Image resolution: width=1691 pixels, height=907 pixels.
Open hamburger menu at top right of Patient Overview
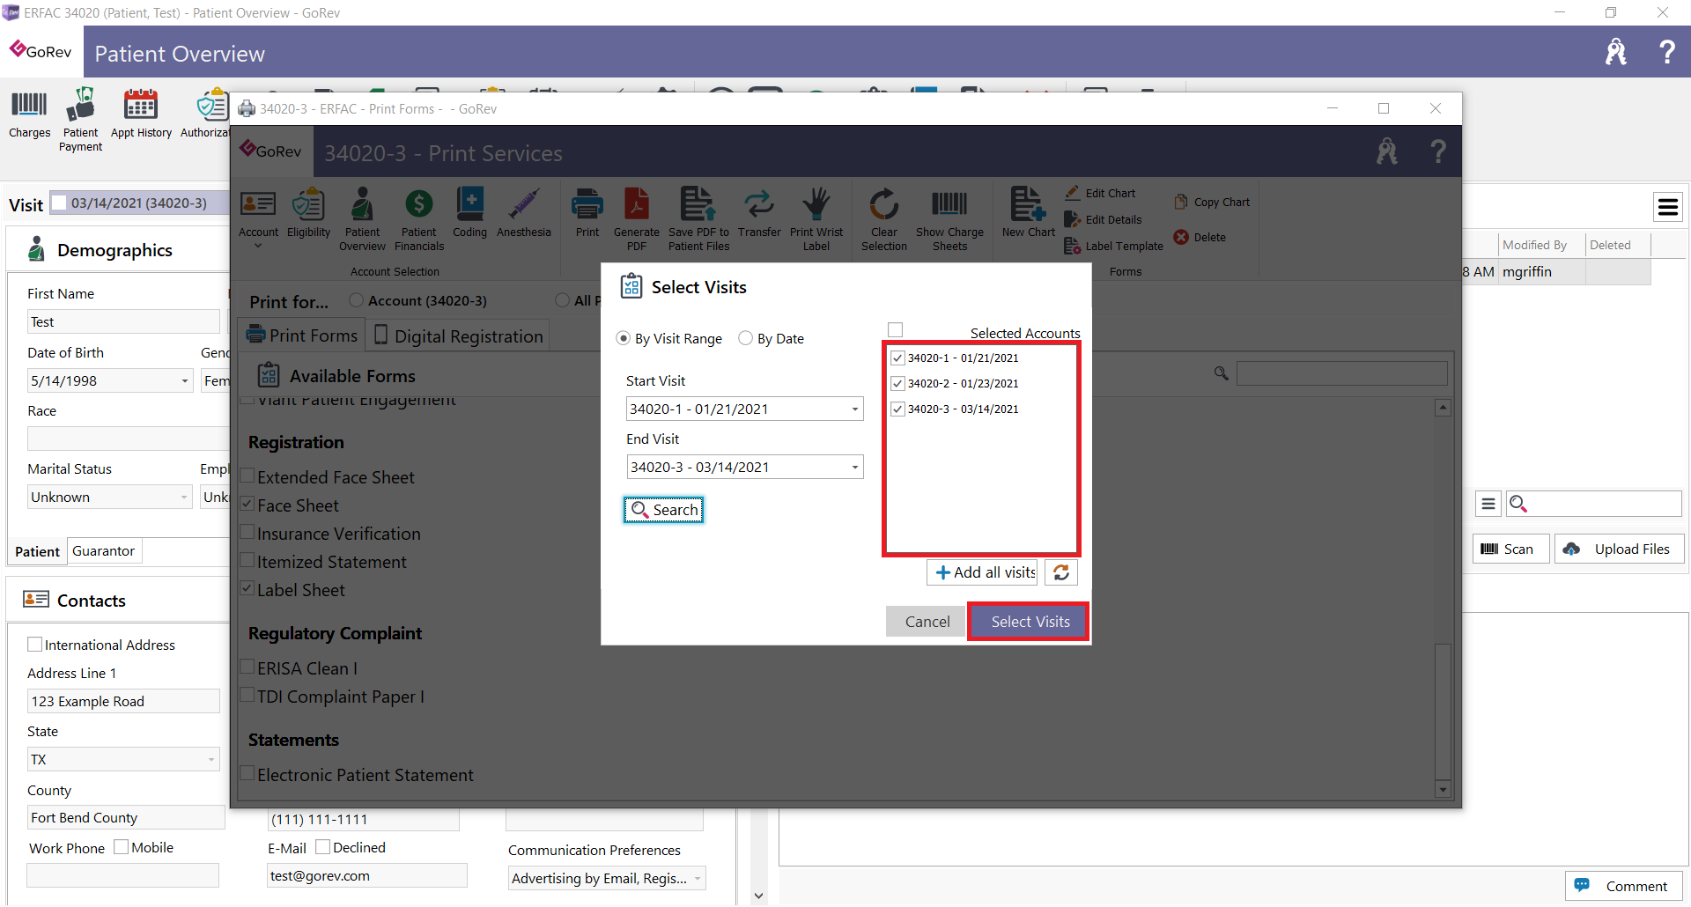click(1667, 207)
